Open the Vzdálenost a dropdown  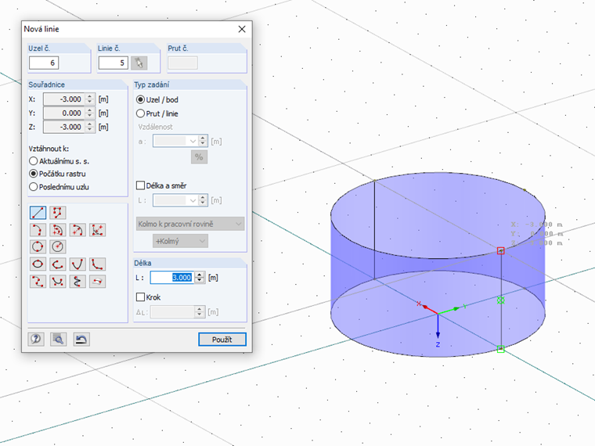coord(193,142)
